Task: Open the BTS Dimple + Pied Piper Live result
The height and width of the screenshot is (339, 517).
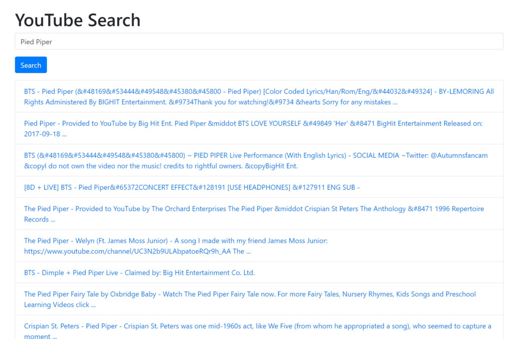Action: click(139, 272)
